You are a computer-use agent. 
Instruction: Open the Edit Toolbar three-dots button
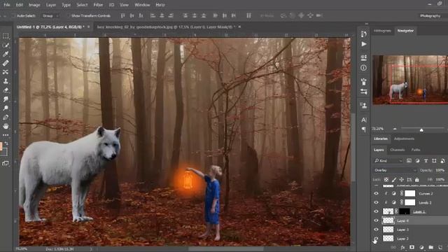click(6, 135)
